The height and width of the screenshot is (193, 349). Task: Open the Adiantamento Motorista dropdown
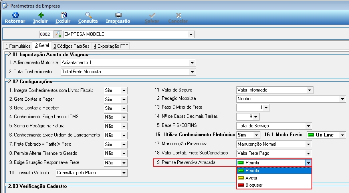click(x=192, y=63)
